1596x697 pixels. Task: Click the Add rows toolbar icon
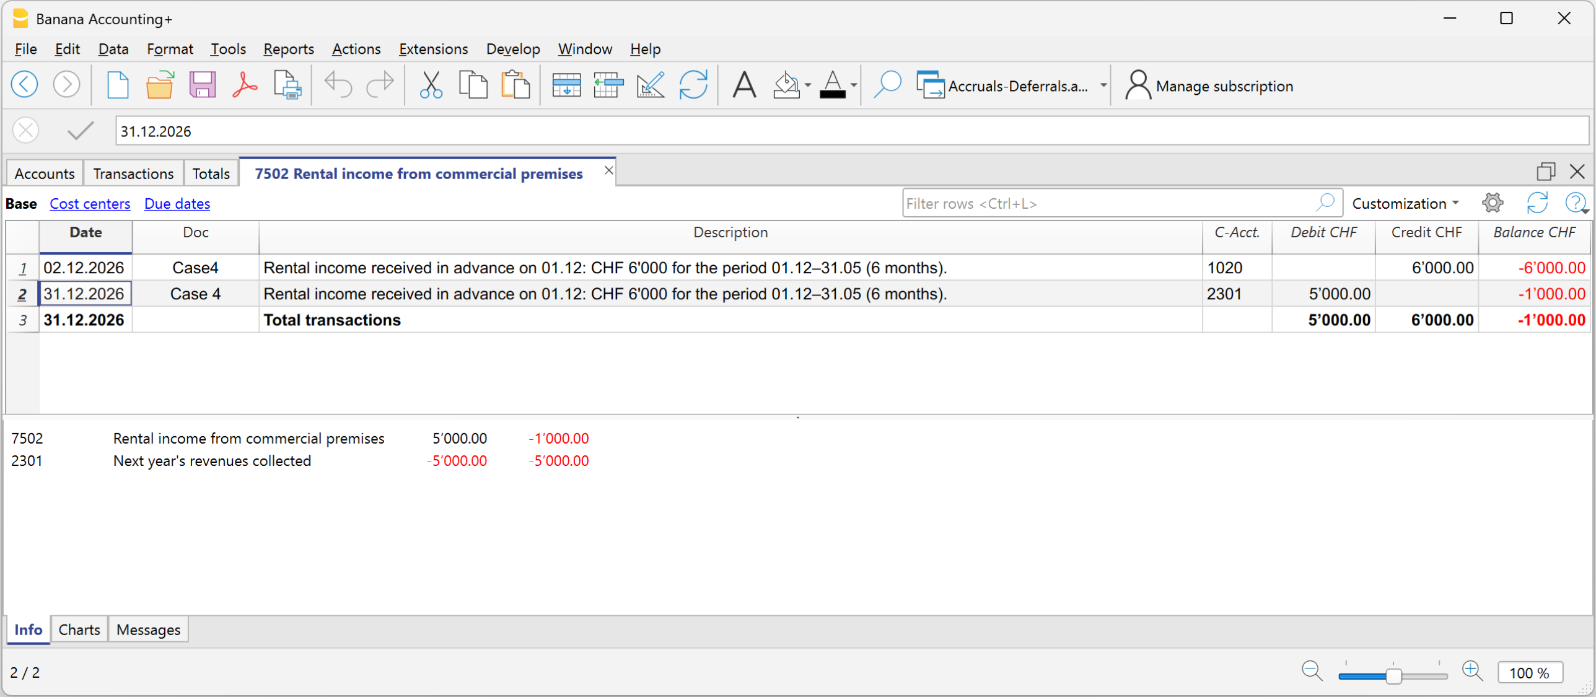pos(566,85)
